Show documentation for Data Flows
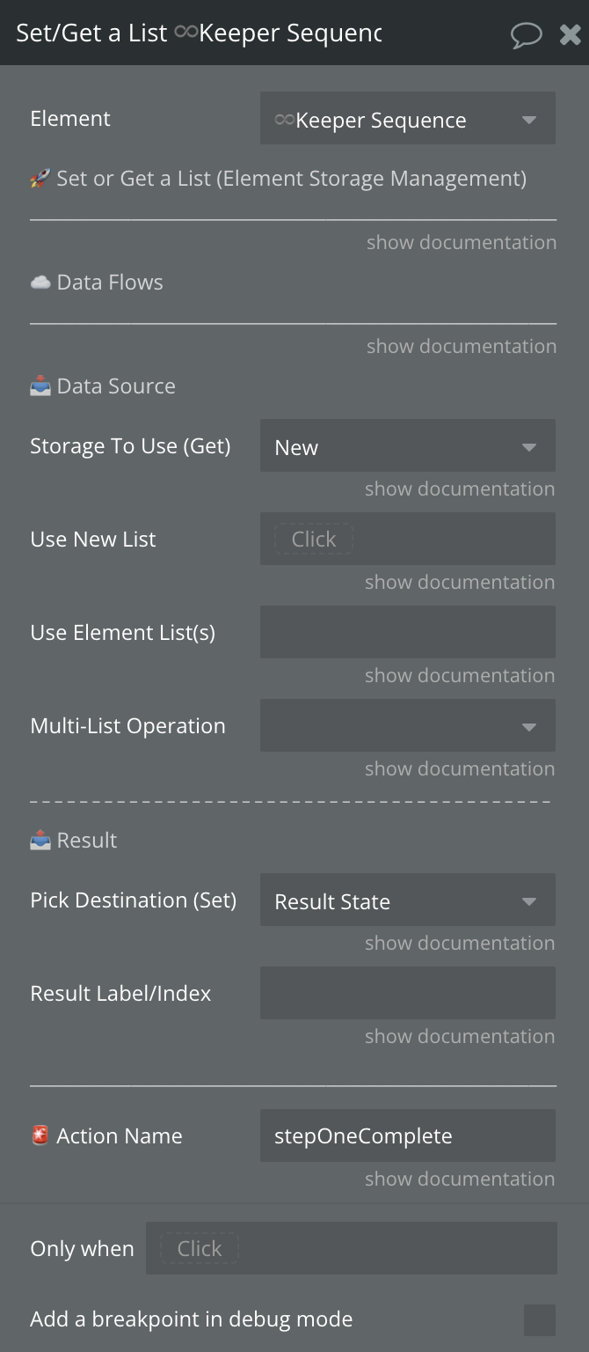Viewport: 589px width, 1352px height. (461, 347)
